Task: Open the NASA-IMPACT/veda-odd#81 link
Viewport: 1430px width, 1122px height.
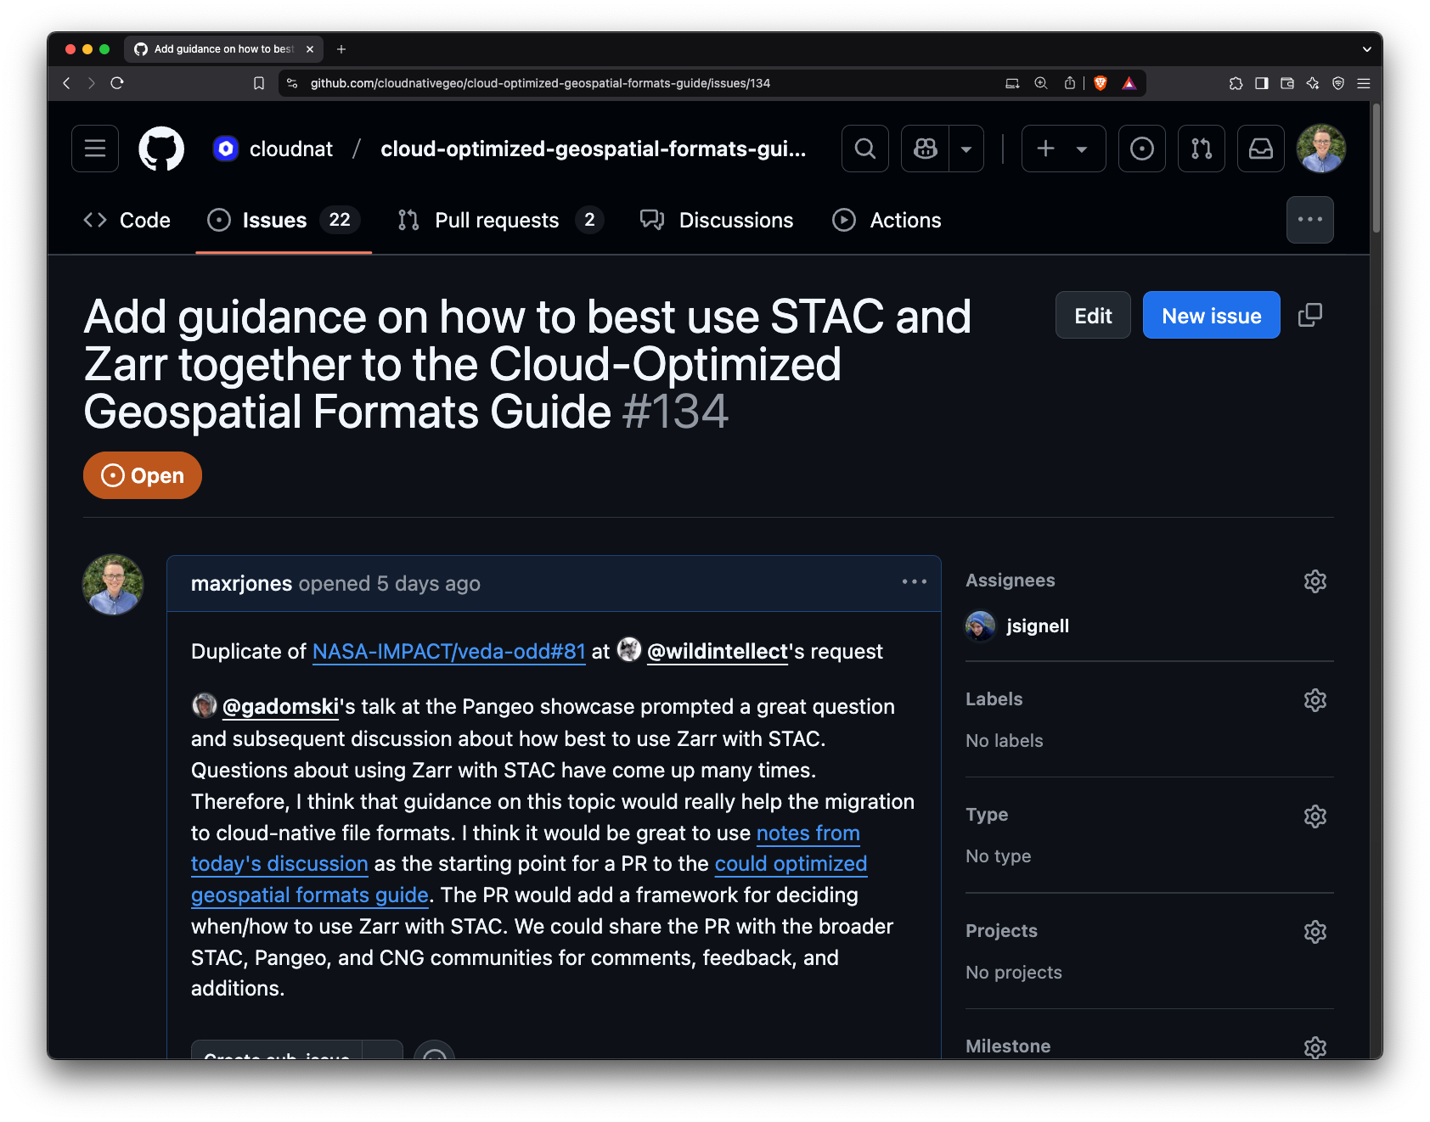Action: tap(448, 652)
